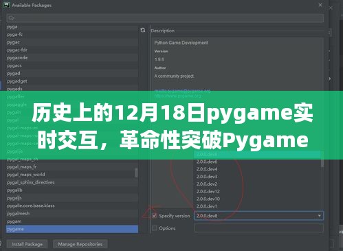Enable the Options checkbox

[x=155, y=228]
